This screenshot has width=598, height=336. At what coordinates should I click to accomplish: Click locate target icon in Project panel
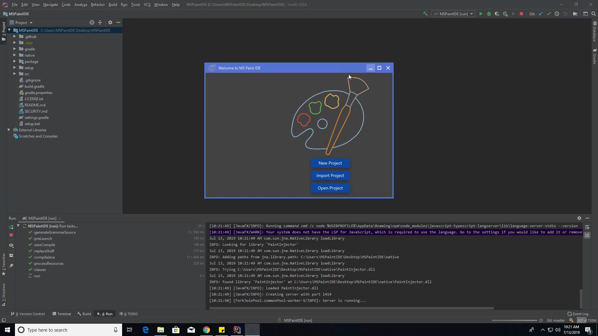tap(92, 22)
